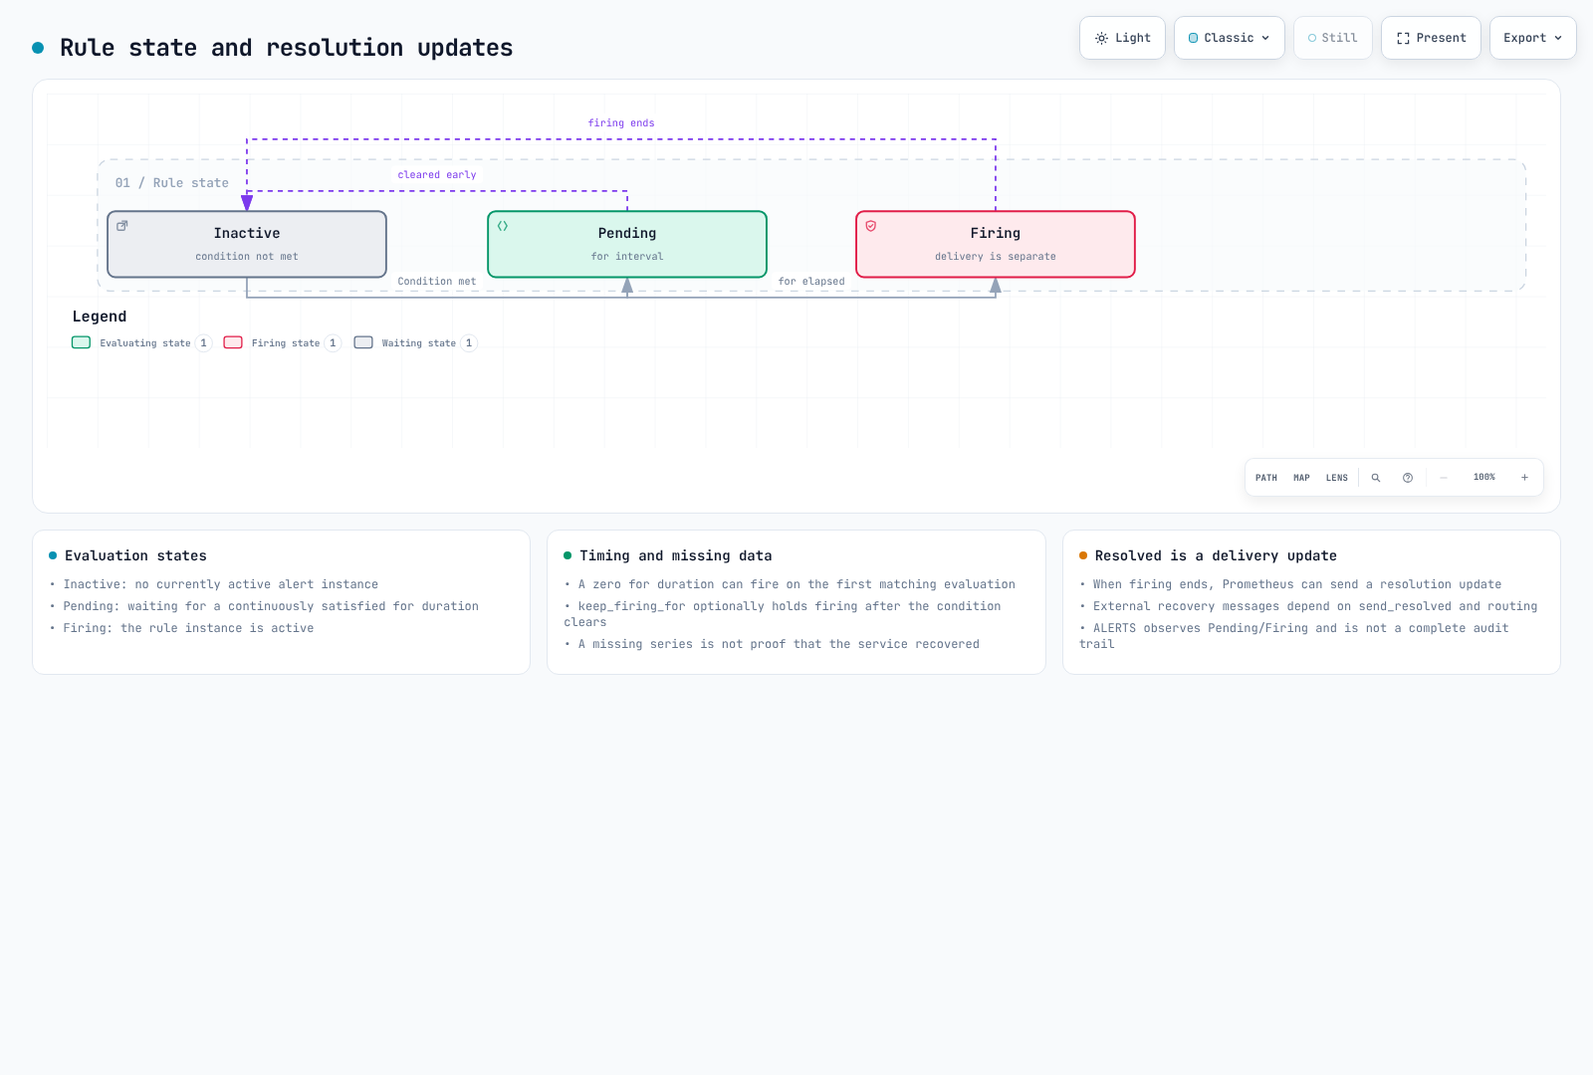Click the green Evaluating state legend swatch
Image resolution: width=1593 pixels, height=1075 pixels.
point(82,342)
